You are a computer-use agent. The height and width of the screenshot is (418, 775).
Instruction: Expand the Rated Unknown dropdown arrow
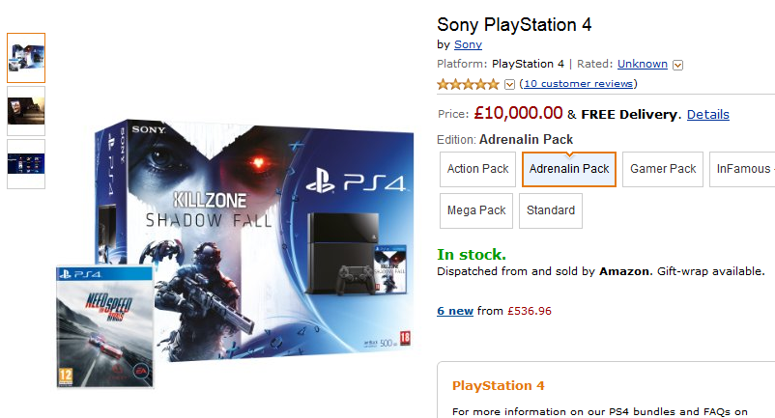click(677, 65)
